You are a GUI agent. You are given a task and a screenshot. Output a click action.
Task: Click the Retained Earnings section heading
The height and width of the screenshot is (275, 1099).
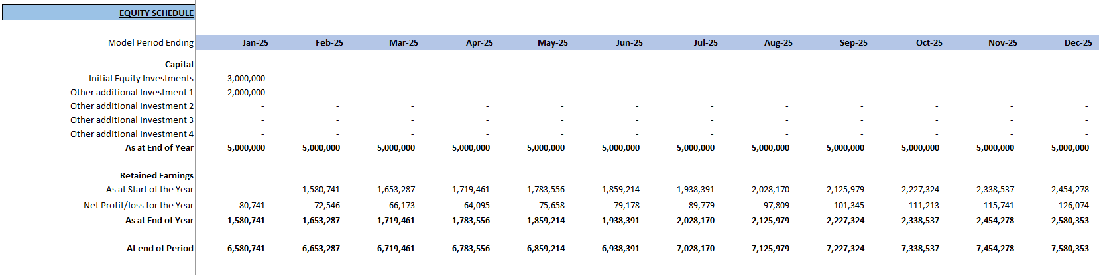[x=156, y=176]
